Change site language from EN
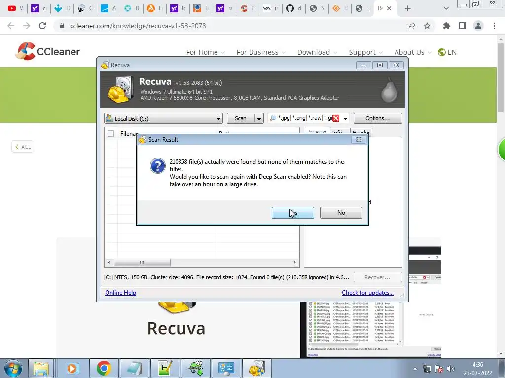 click(447, 52)
